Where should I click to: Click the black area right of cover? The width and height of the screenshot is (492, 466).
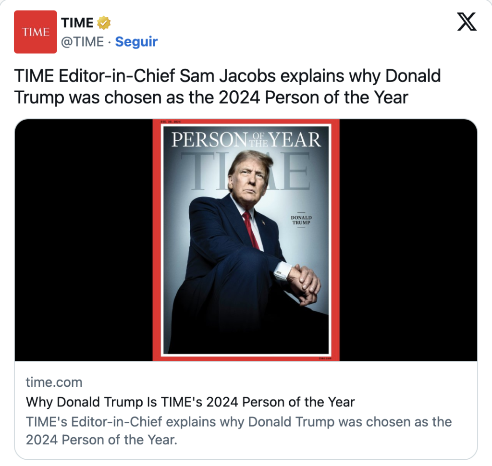[408, 240]
